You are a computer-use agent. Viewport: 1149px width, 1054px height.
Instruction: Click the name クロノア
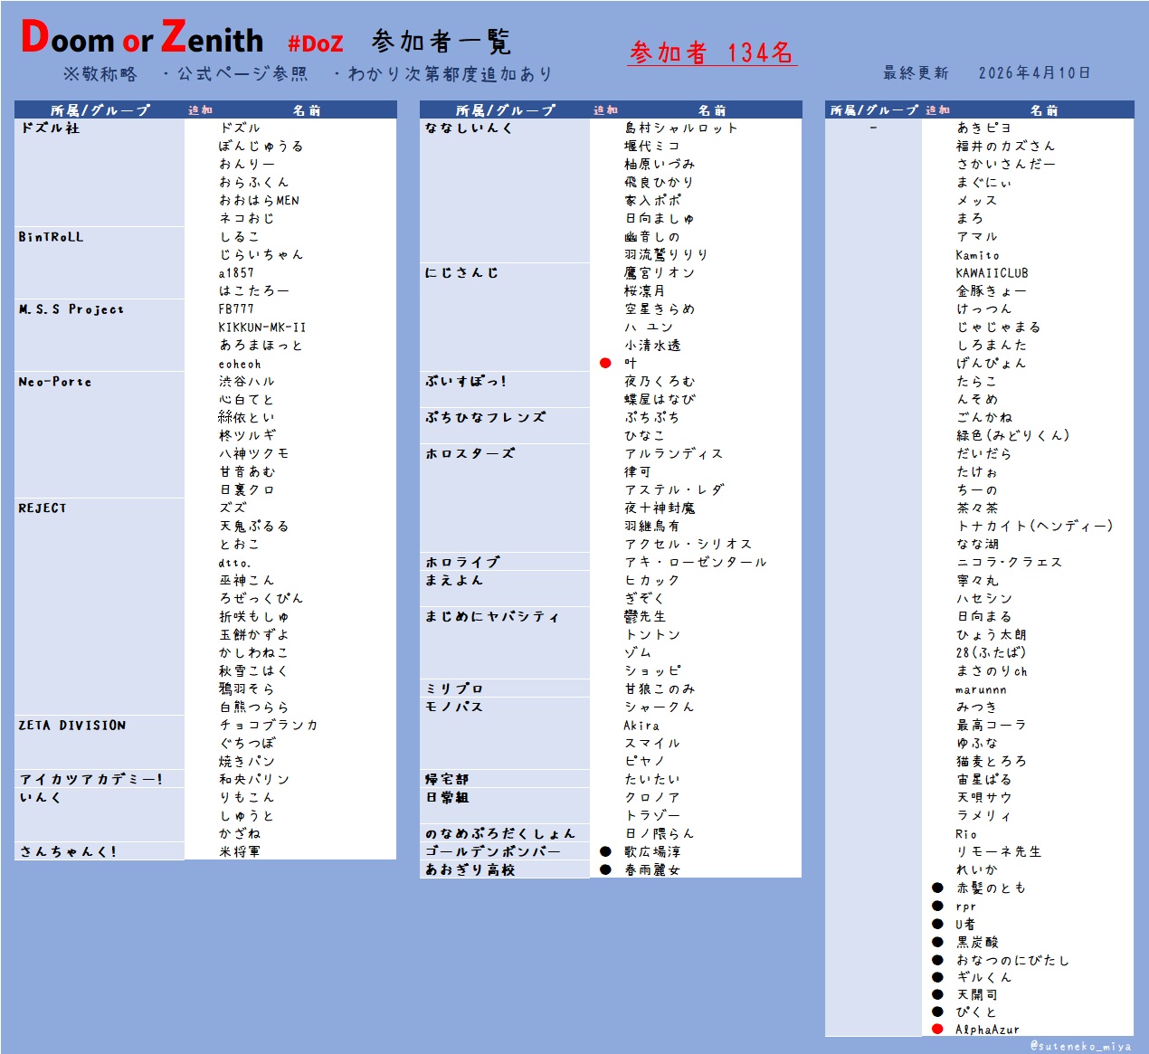(x=652, y=797)
